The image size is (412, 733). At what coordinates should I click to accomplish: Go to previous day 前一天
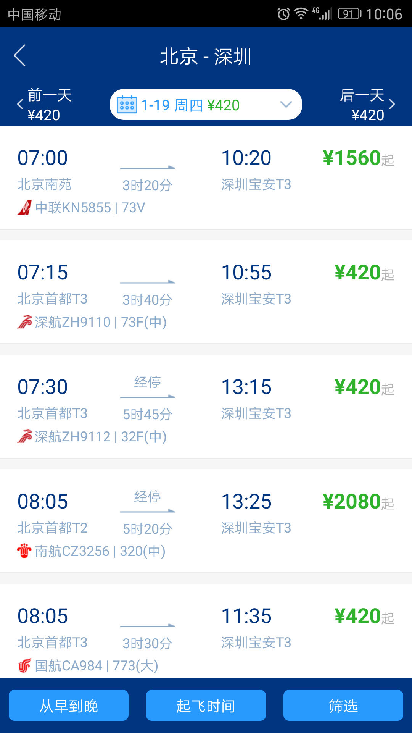click(x=44, y=104)
